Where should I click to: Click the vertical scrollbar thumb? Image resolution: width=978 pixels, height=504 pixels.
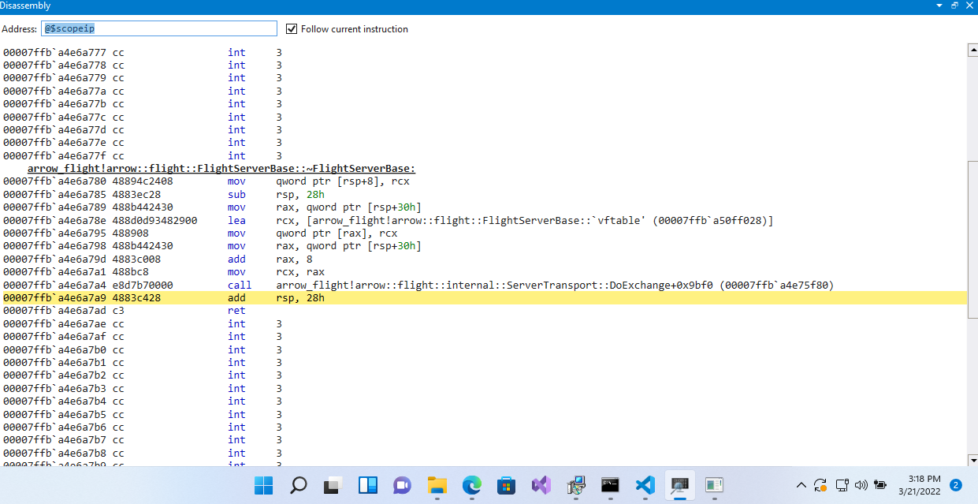pos(972,240)
